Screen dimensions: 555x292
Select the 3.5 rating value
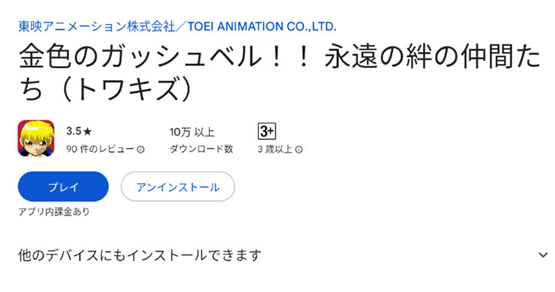point(73,132)
